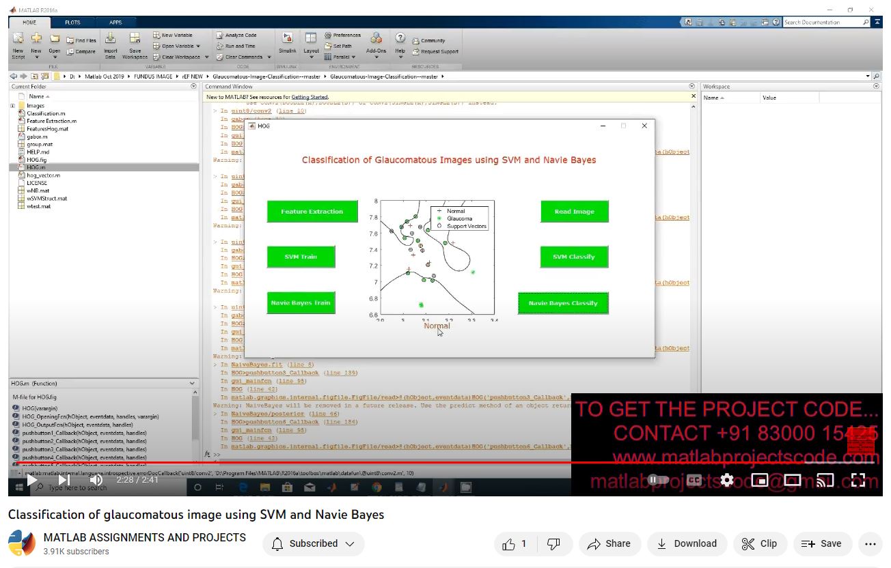Expand the Images folder tree node
Image resolution: width=891 pixels, height=568 pixels.
(x=13, y=106)
